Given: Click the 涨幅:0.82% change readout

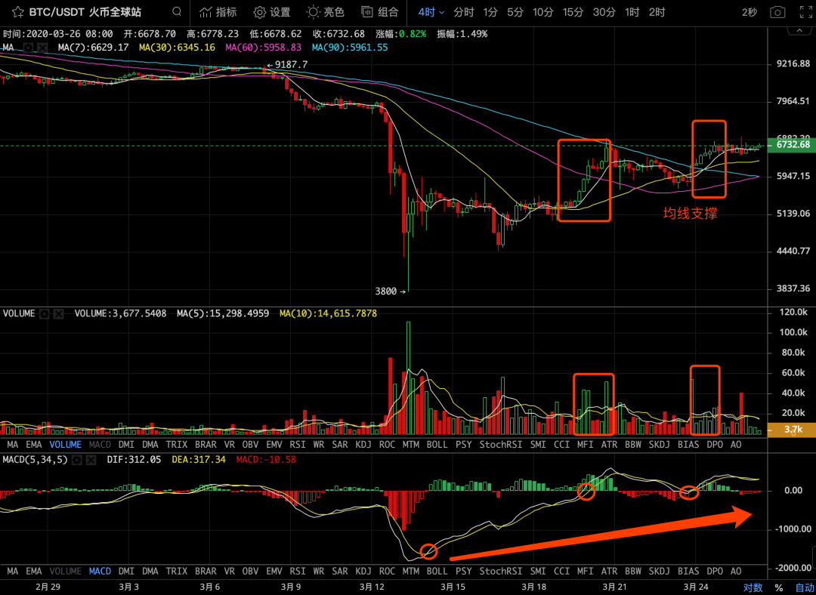Looking at the screenshot, I should coord(400,34).
